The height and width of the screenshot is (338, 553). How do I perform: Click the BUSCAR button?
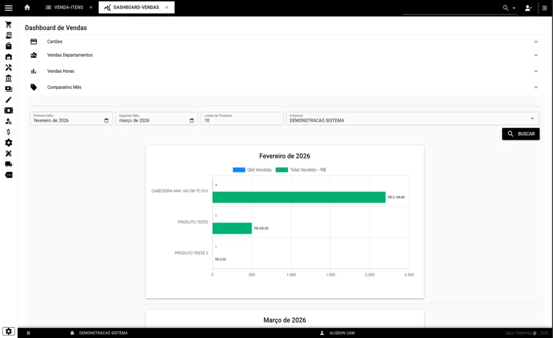pos(520,133)
